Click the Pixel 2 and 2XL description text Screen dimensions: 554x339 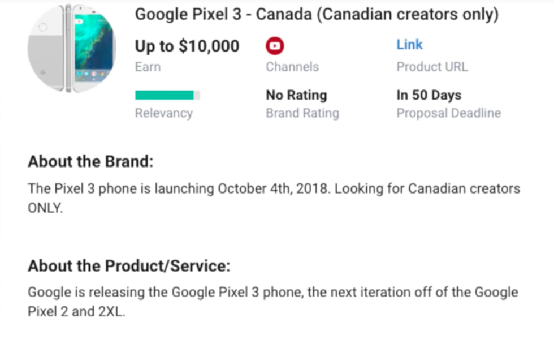point(76,312)
